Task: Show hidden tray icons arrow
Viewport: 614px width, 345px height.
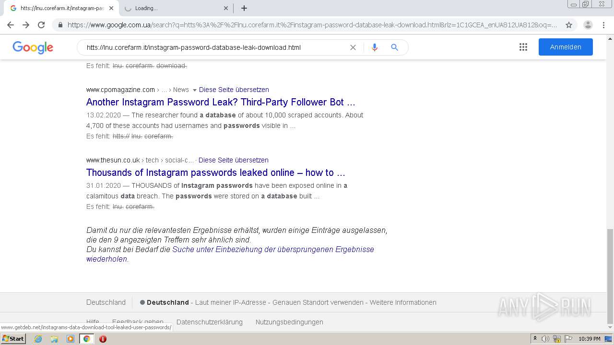Action: (535, 338)
